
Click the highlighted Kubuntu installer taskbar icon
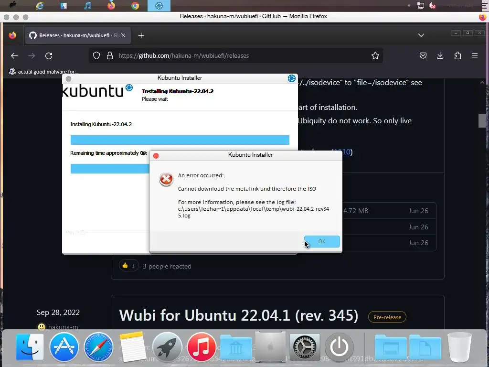tap(159, 6)
